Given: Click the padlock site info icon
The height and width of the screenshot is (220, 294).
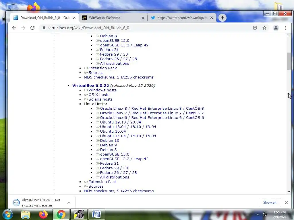Looking at the screenshot, I should 44,28.
